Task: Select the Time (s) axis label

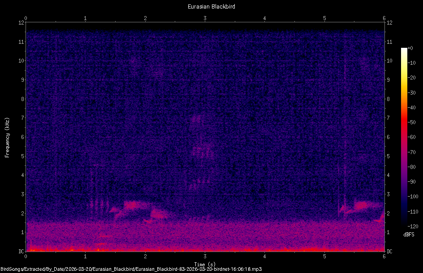Action: 205,264
